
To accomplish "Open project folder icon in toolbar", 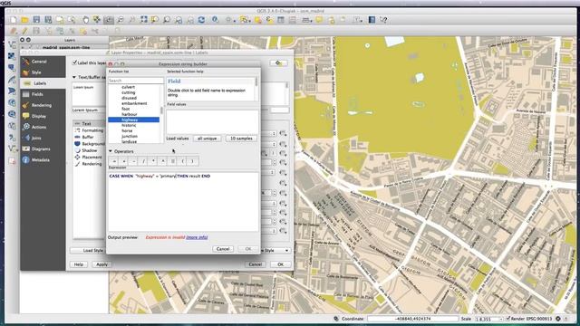I will (24, 20).
